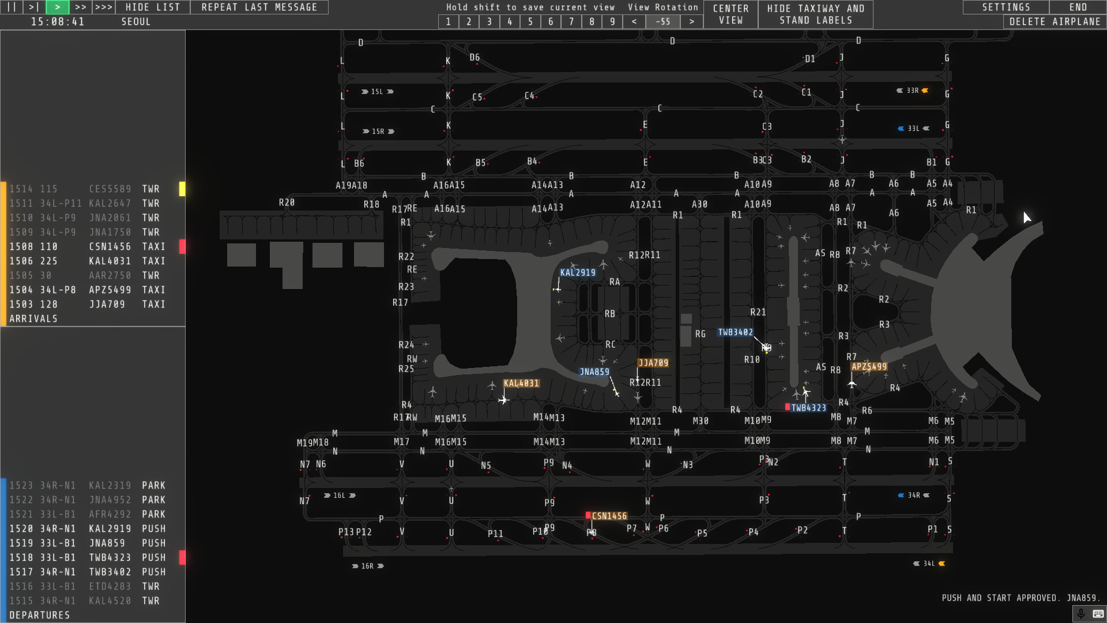Select the JNA859 PUSH strip in departures
Viewport: 1107px width, 623px height.
(92, 543)
